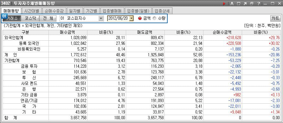Screen dimensions: 283x123
Task: Open help with the question mark icon
Action: (x=259, y=3)
